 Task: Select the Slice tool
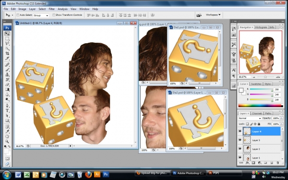pos(7,59)
